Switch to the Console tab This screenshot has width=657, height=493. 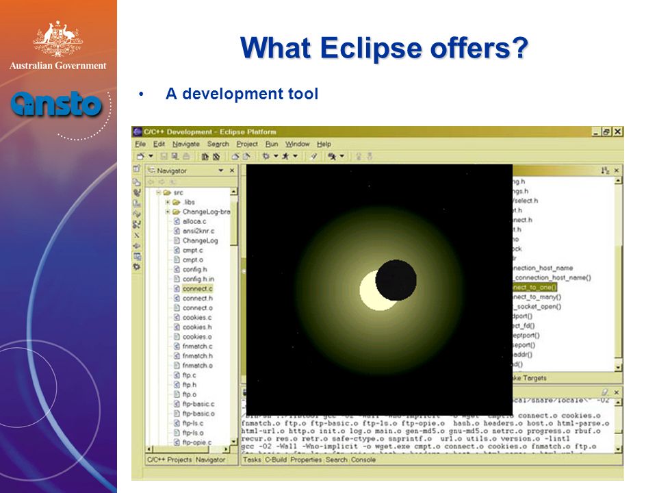pyautogui.click(x=363, y=460)
